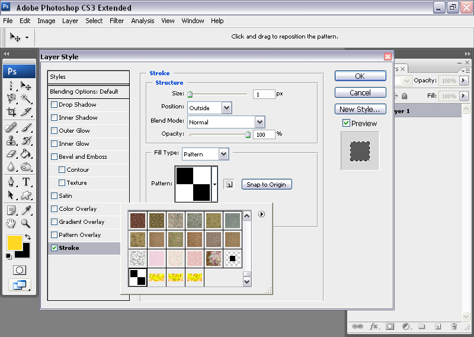The image size is (474, 337).
Task: Select the Zoom tool
Action: tap(26, 224)
